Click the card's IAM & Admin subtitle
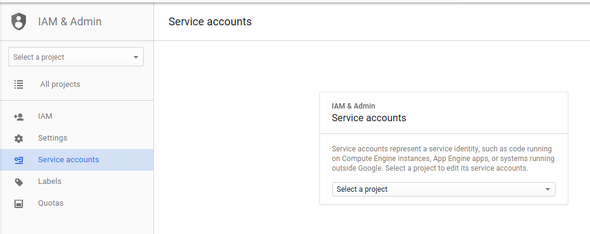This screenshot has width=590, height=234. click(353, 106)
